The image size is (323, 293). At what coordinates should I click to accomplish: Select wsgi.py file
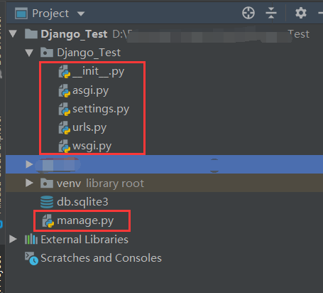pyautogui.click(x=92, y=146)
